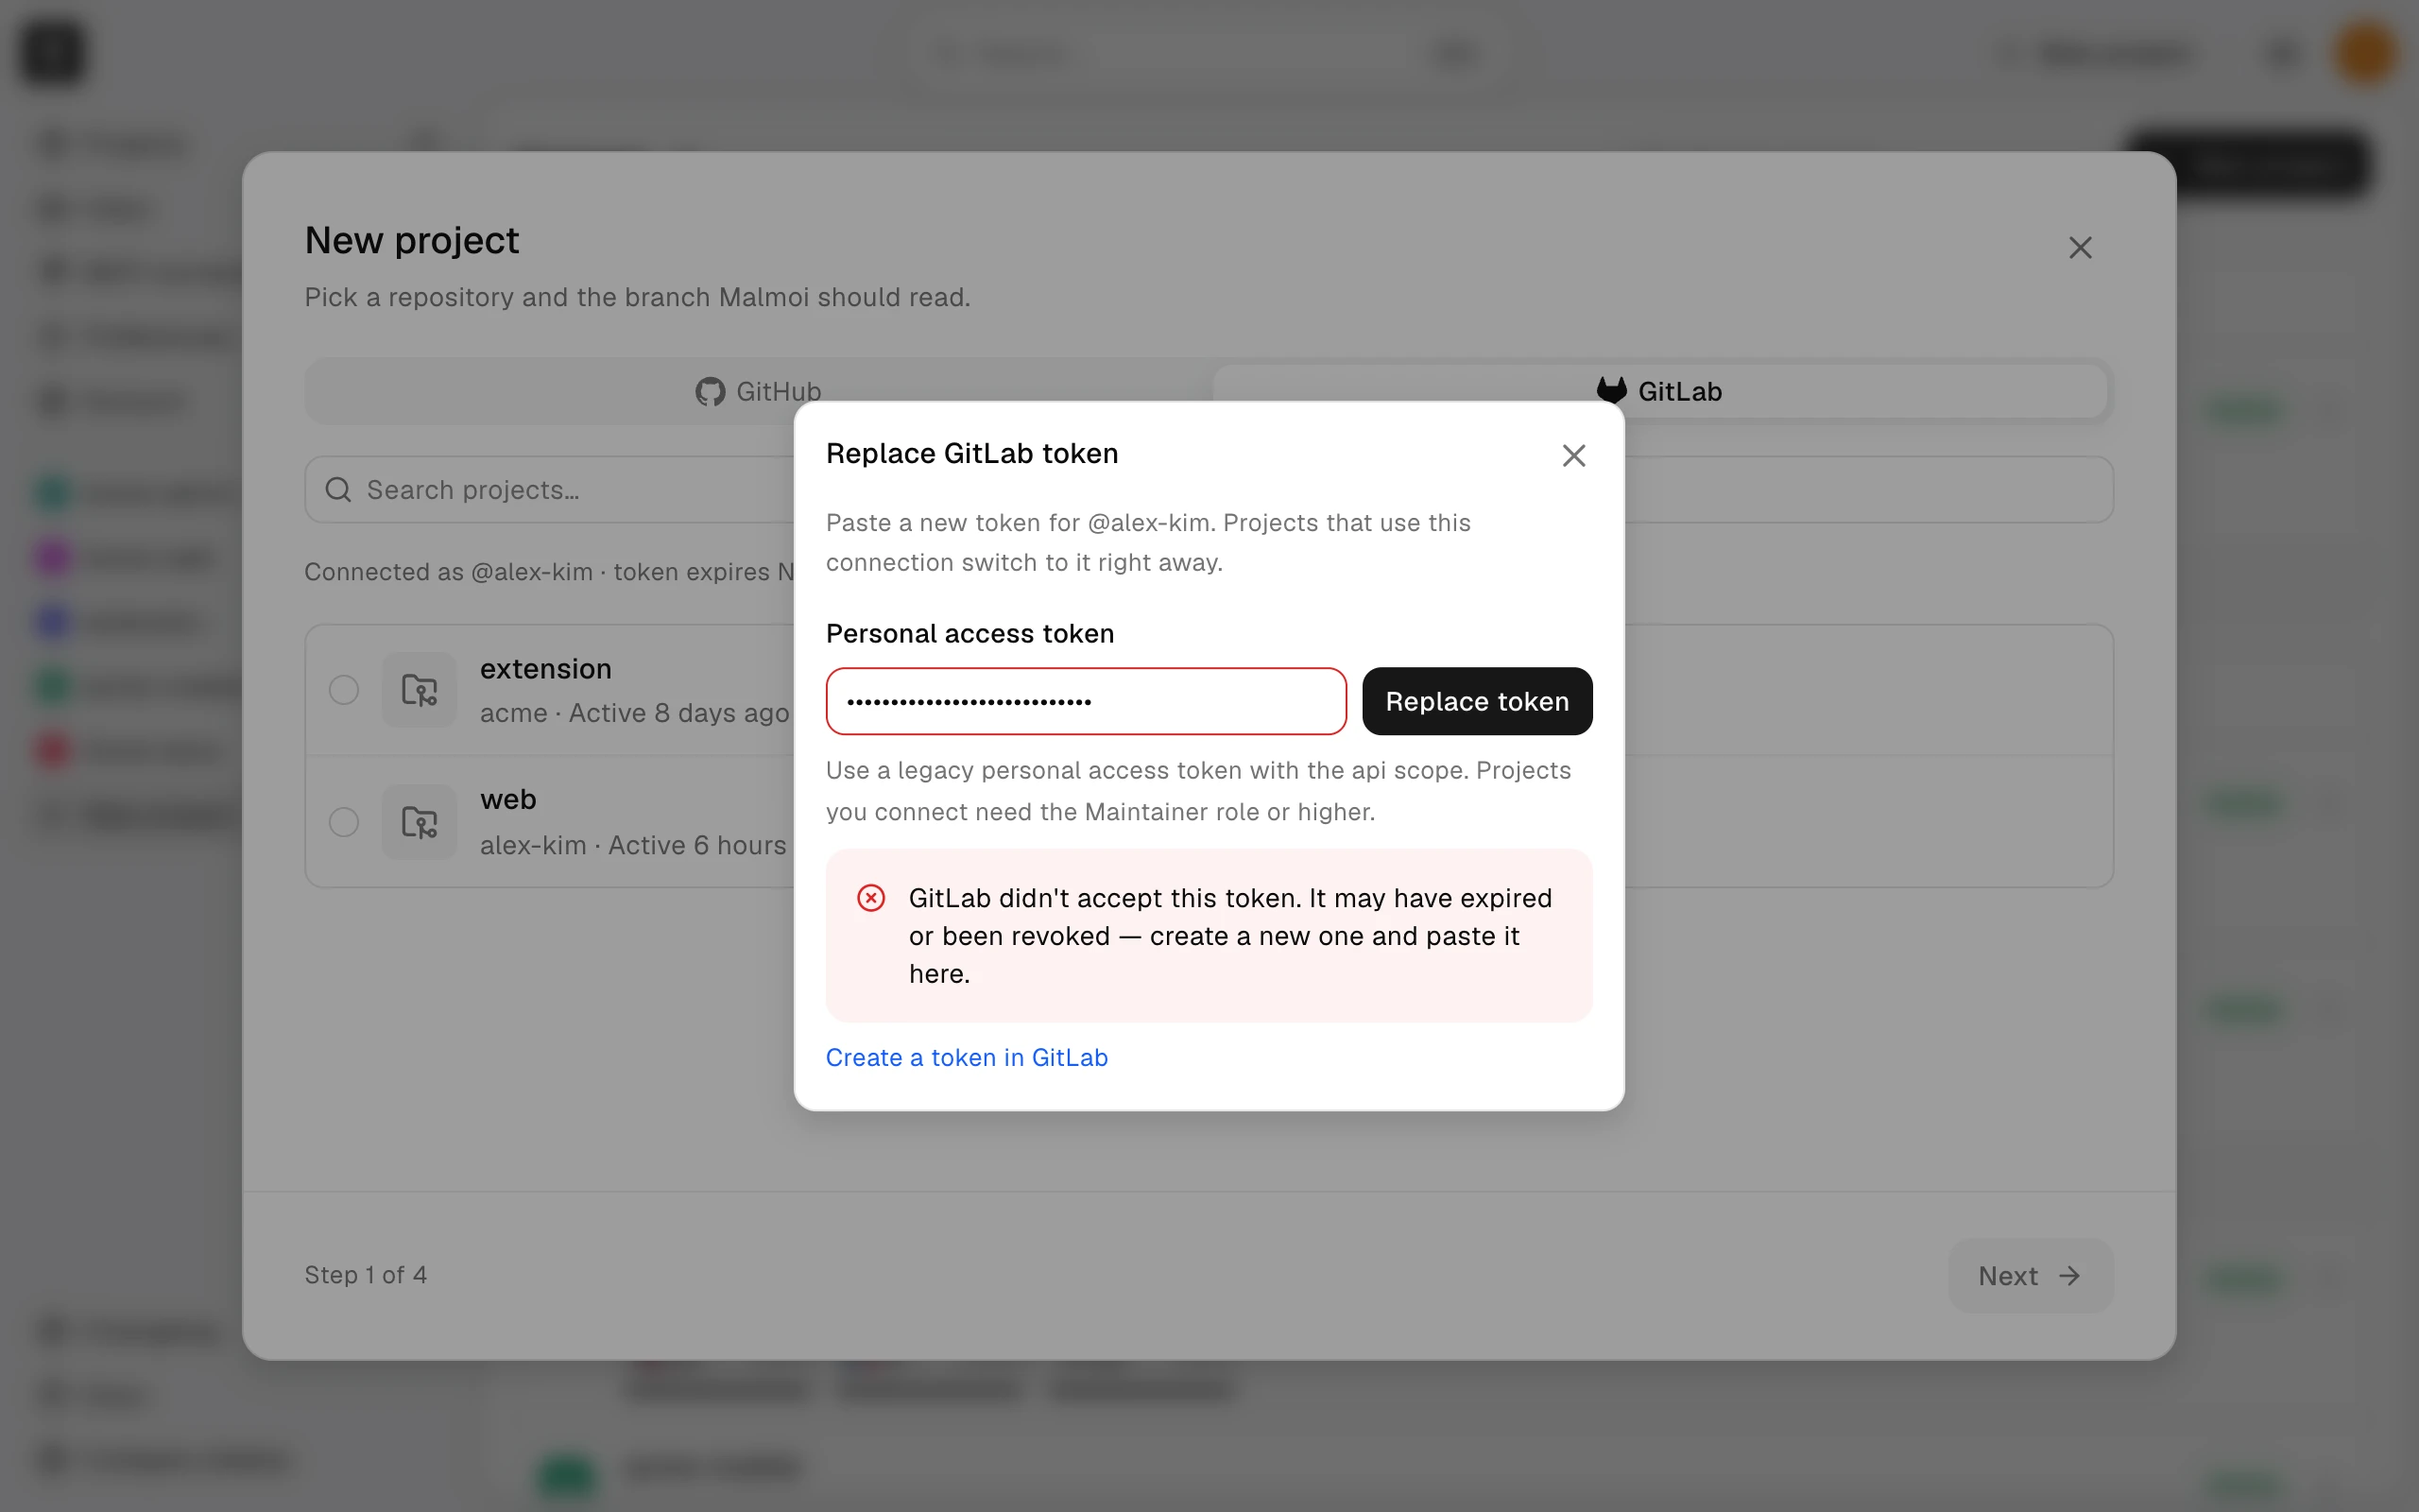2419x1512 pixels.
Task: Click the GitHub logo icon
Action: (710, 391)
